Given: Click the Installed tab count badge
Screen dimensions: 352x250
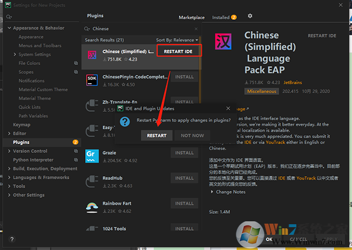Looking at the screenshot, I should coord(233,17).
